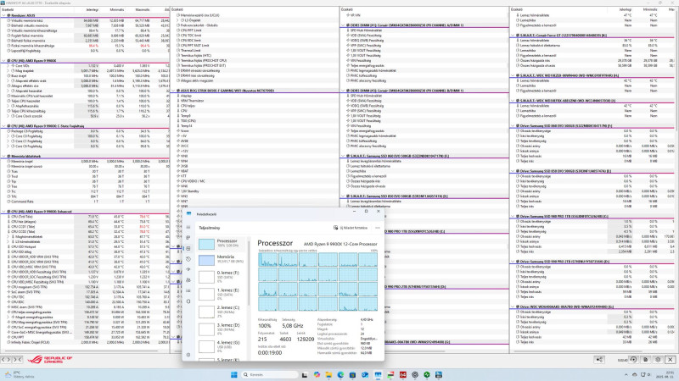The image size is (679, 381).
Task: Collapse the Memória időzítések group
Action: [x=3, y=157]
